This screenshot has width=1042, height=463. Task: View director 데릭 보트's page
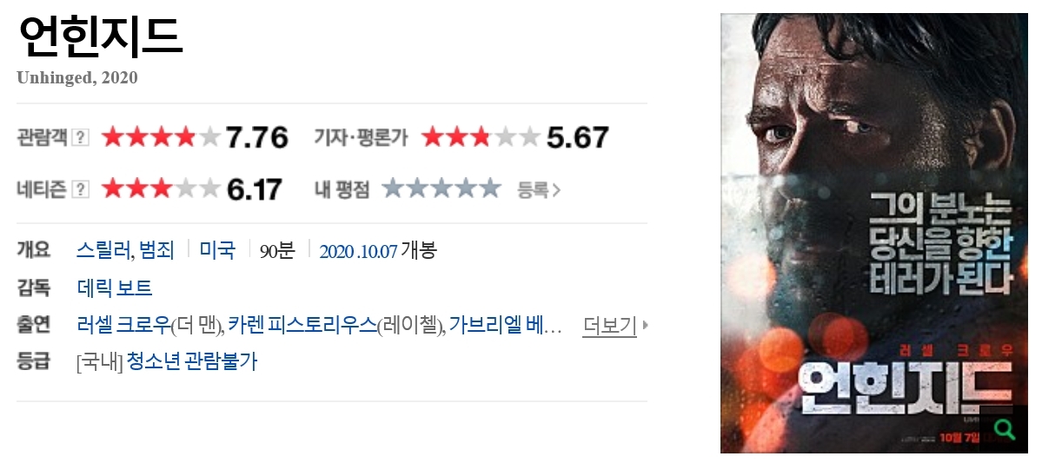point(115,288)
